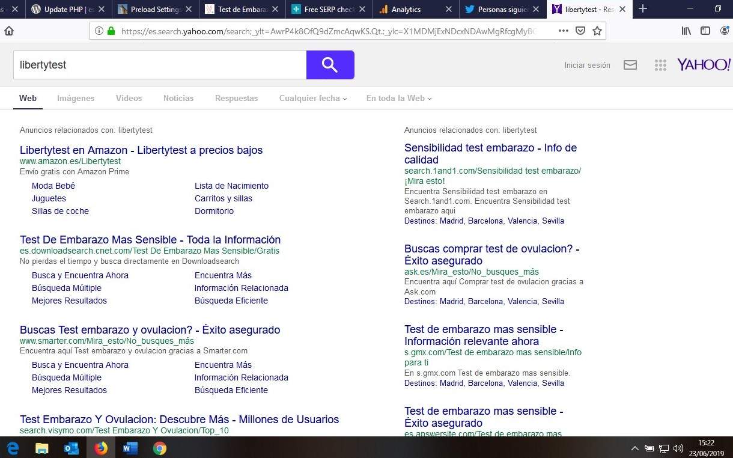Open page actions three-dot menu in address bar
The height and width of the screenshot is (458, 733).
pos(563,31)
